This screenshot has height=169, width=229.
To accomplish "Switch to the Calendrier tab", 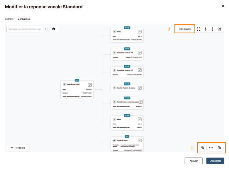I will 10,19.
